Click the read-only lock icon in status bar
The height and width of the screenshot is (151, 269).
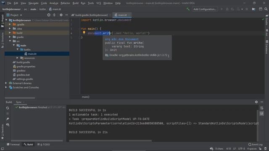coord(260,148)
